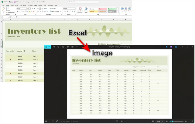Click the Delete trash icon in Photos viewer
This screenshot has width=195, height=124.
pos(58,47)
